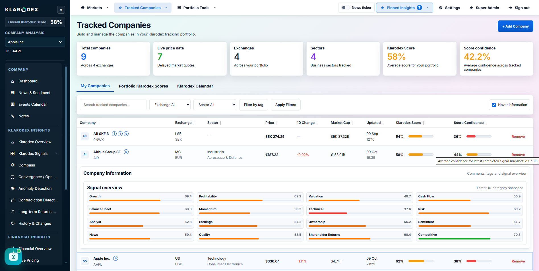Viewport: 539px width, 271px height.
Task: Toggle the News ticker switch
Action: coord(345,8)
